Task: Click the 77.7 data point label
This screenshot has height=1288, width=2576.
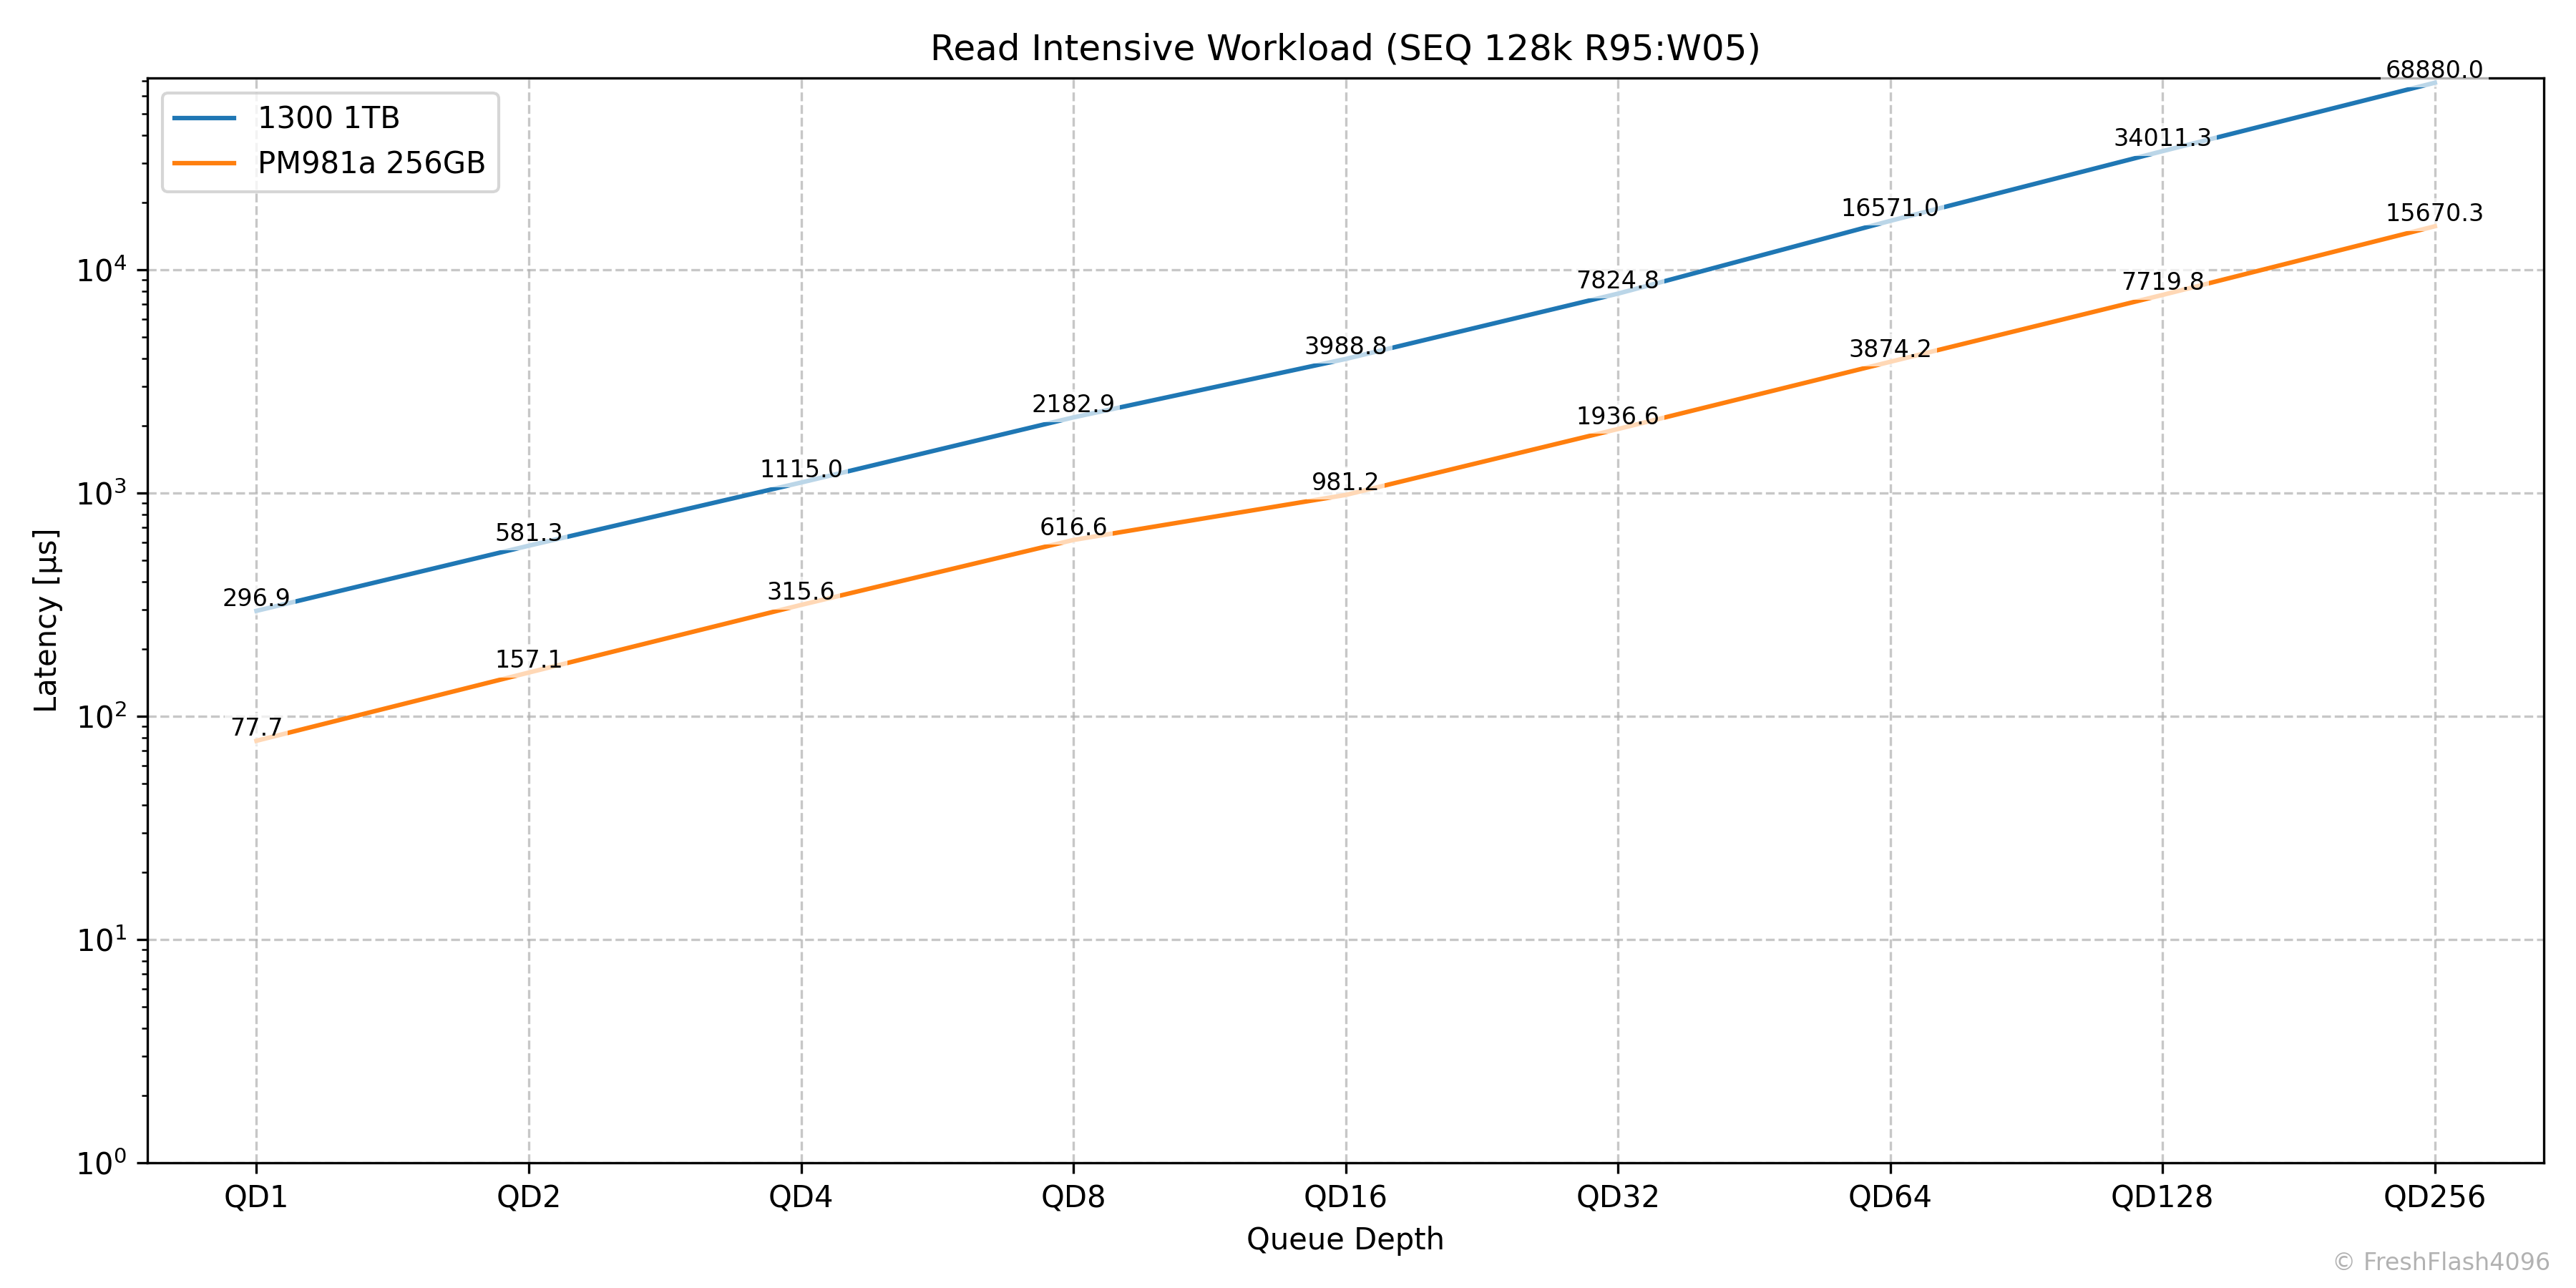Action: point(256,727)
